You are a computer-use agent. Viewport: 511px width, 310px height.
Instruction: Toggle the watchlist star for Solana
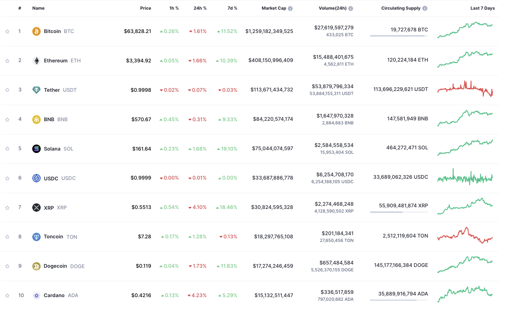[7, 149]
